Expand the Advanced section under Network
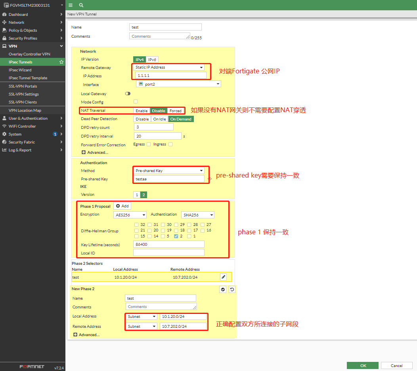 pos(95,153)
